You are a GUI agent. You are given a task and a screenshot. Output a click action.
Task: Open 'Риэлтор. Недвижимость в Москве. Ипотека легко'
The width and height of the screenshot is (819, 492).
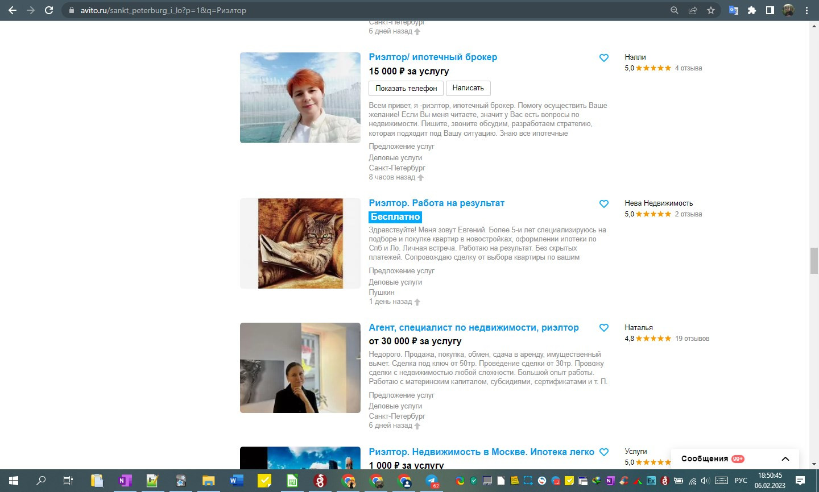[481, 452]
